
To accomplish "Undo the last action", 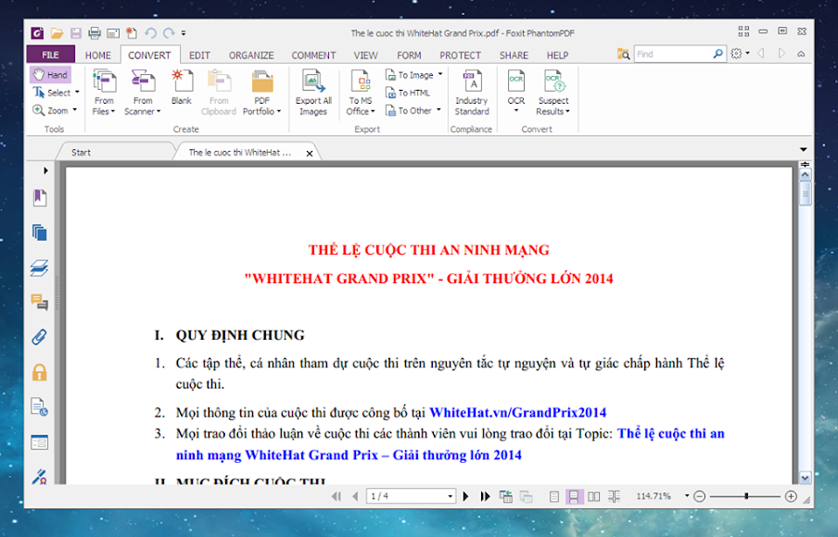I will click(x=150, y=33).
